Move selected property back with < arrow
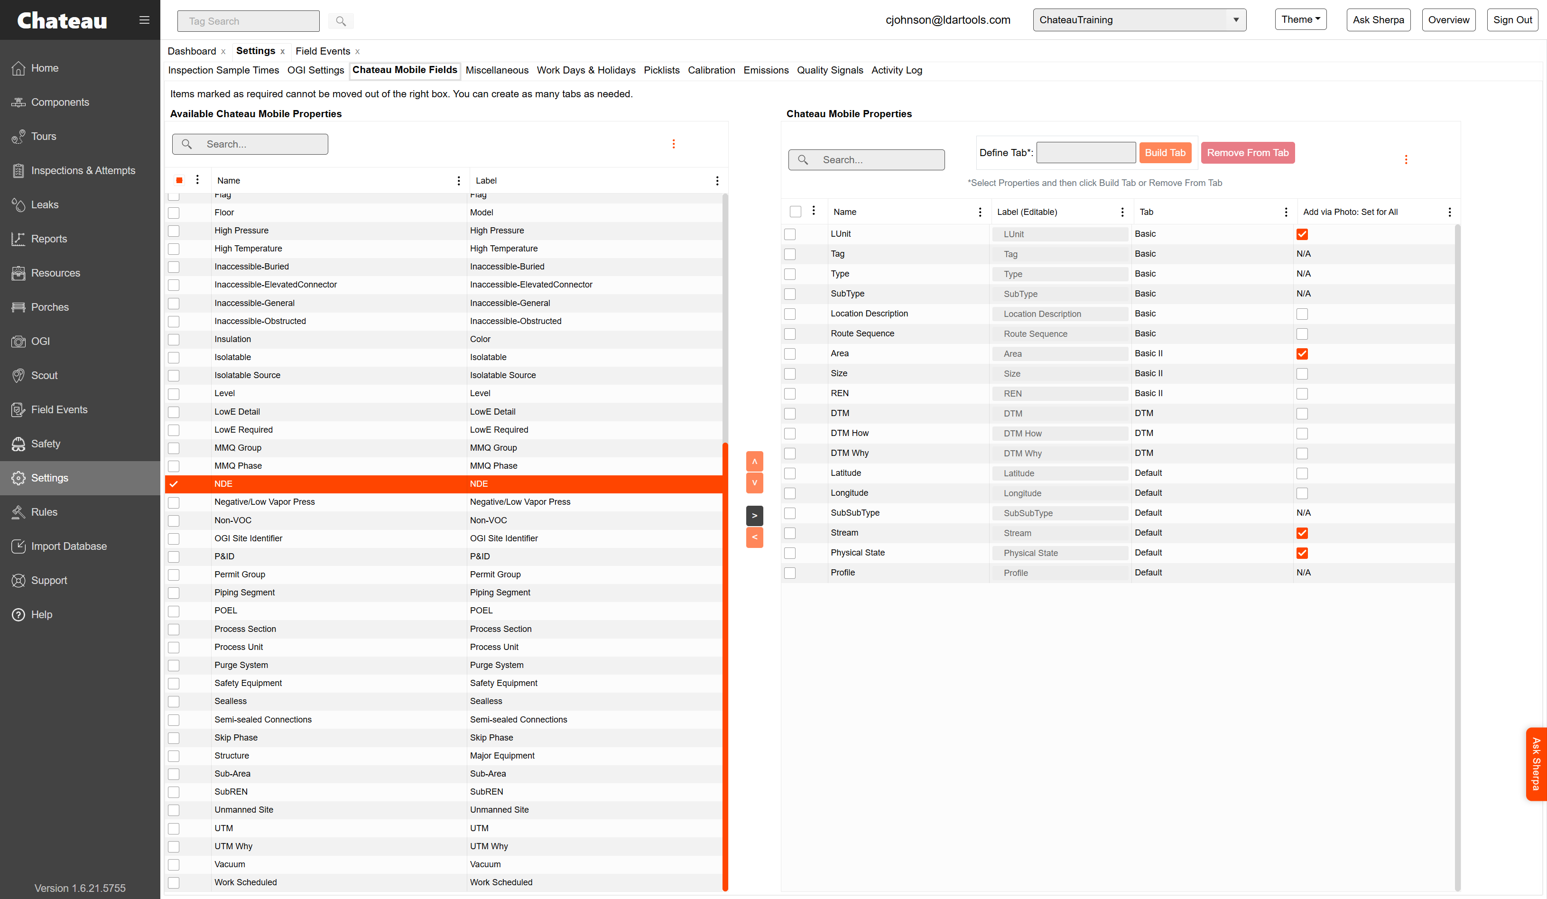This screenshot has height=899, width=1547. pyautogui.click(x=754, y=538)
